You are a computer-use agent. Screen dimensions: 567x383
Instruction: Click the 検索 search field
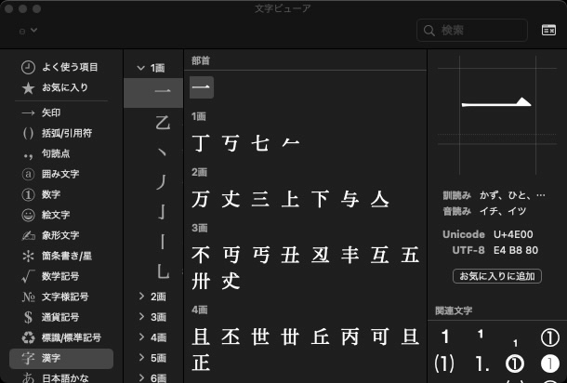click(472, 31)
